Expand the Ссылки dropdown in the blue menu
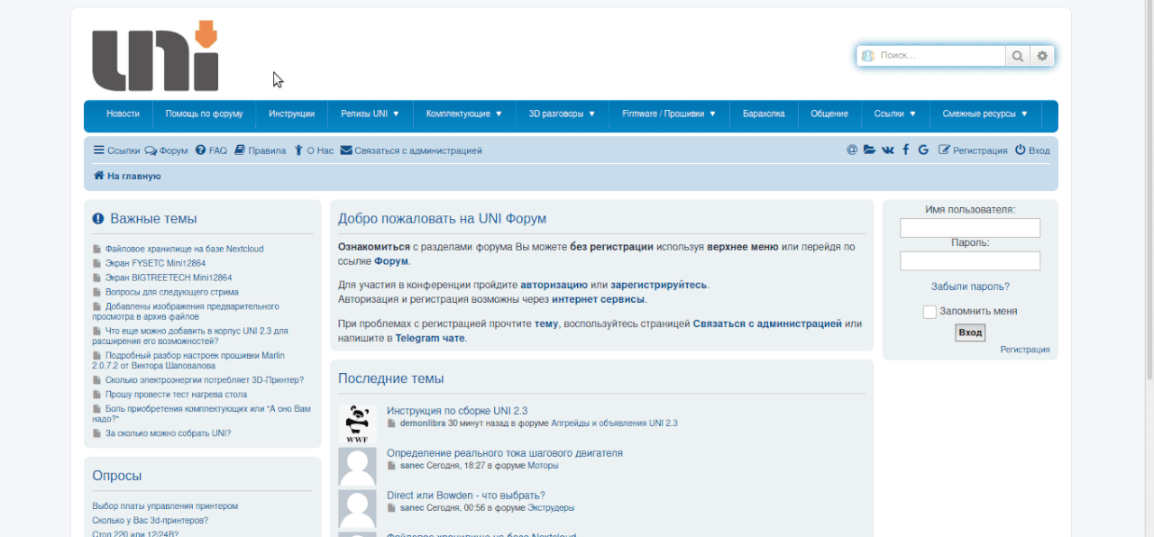The width and height of the screenshot is (1154, 537). click(895, 114)
